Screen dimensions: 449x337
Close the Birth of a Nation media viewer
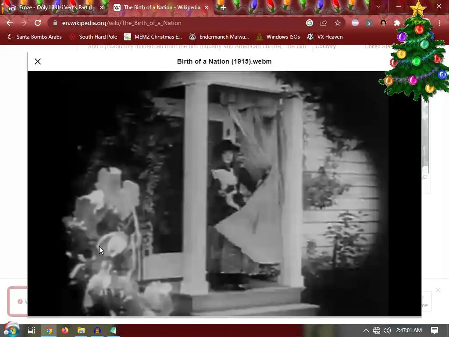[x=38, y=61]
